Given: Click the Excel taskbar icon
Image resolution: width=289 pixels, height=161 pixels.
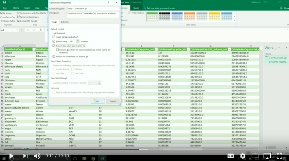Looking at the screenshot, I should (x=102, y=159).
